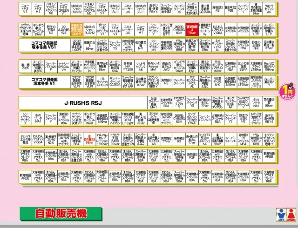Select the バトラッシュV GREEN cell

click(x=102, y=82)
